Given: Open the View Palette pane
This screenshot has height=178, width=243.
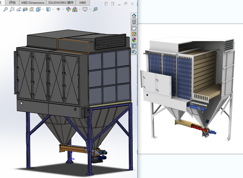Looking at the screenshot, I should pos(134,34).
